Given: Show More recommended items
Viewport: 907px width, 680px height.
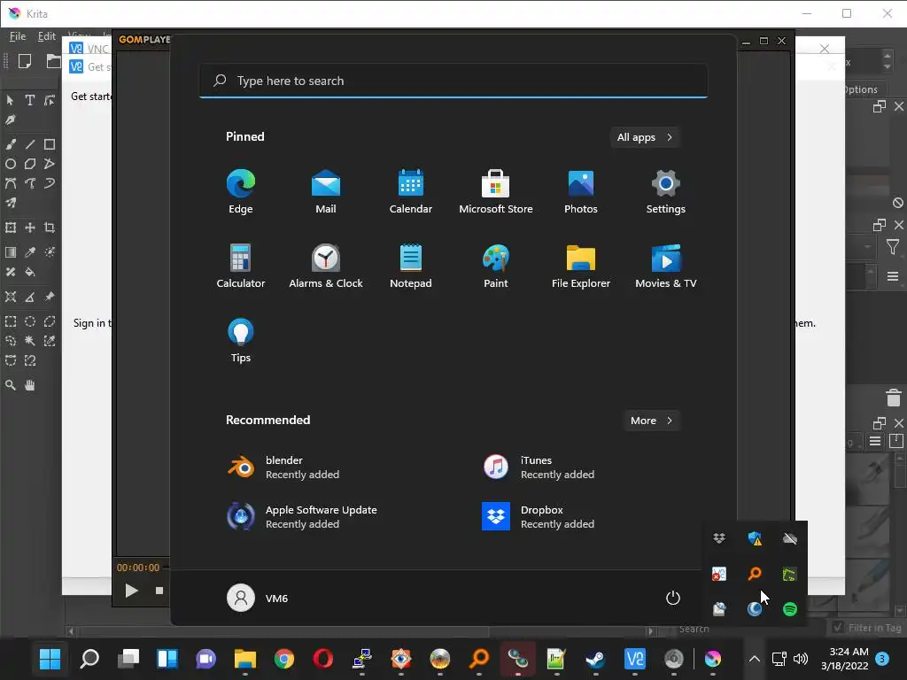Looking at the screenshot, I should pos(651,421).
